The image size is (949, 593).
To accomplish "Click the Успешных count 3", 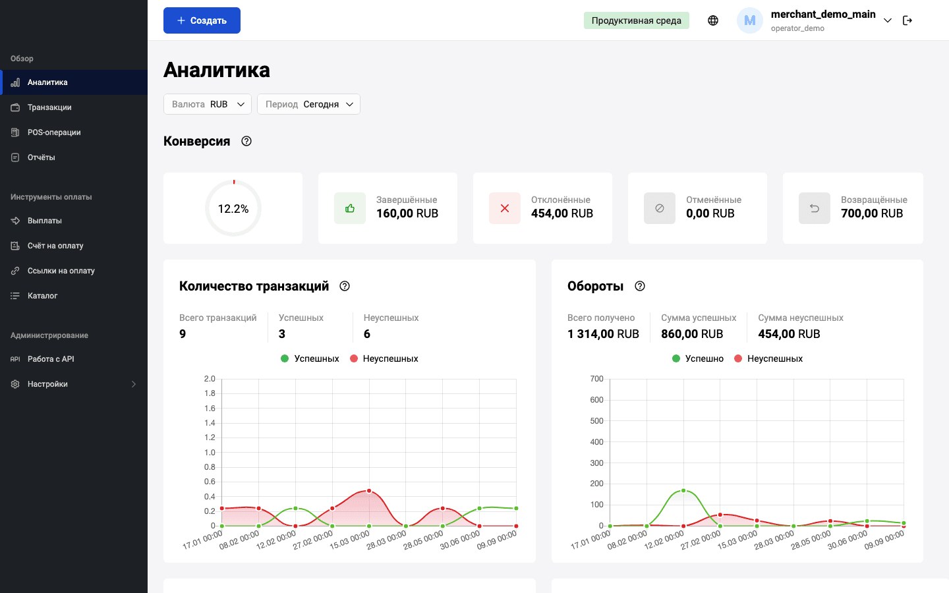I will [x=282, y=334].
